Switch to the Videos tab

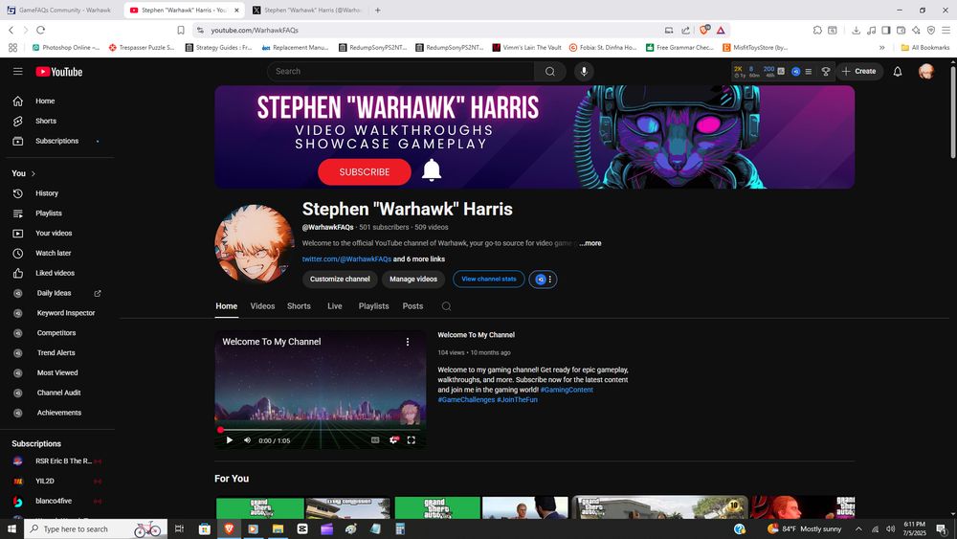tap(262, 306)
